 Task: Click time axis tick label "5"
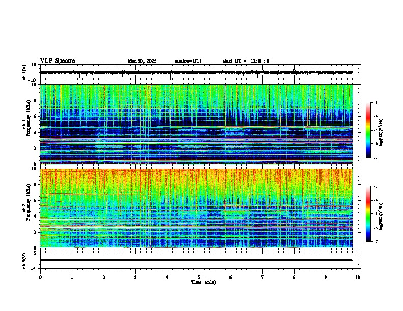[x=199, y=277]
